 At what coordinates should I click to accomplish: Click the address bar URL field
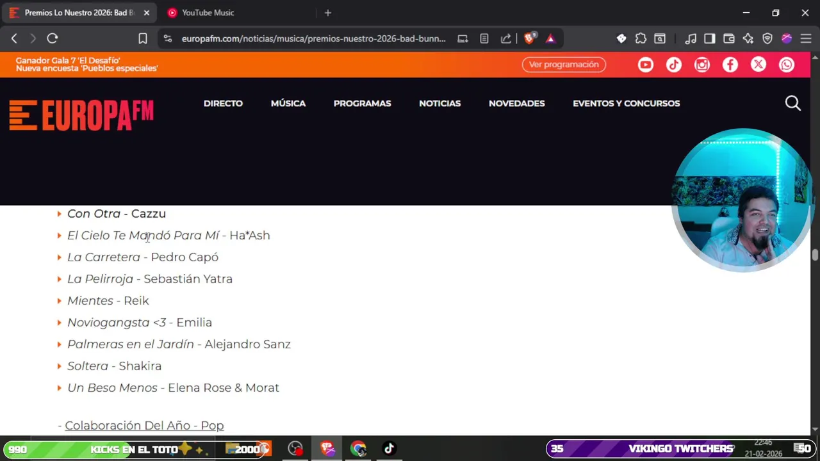coord(314,38)
